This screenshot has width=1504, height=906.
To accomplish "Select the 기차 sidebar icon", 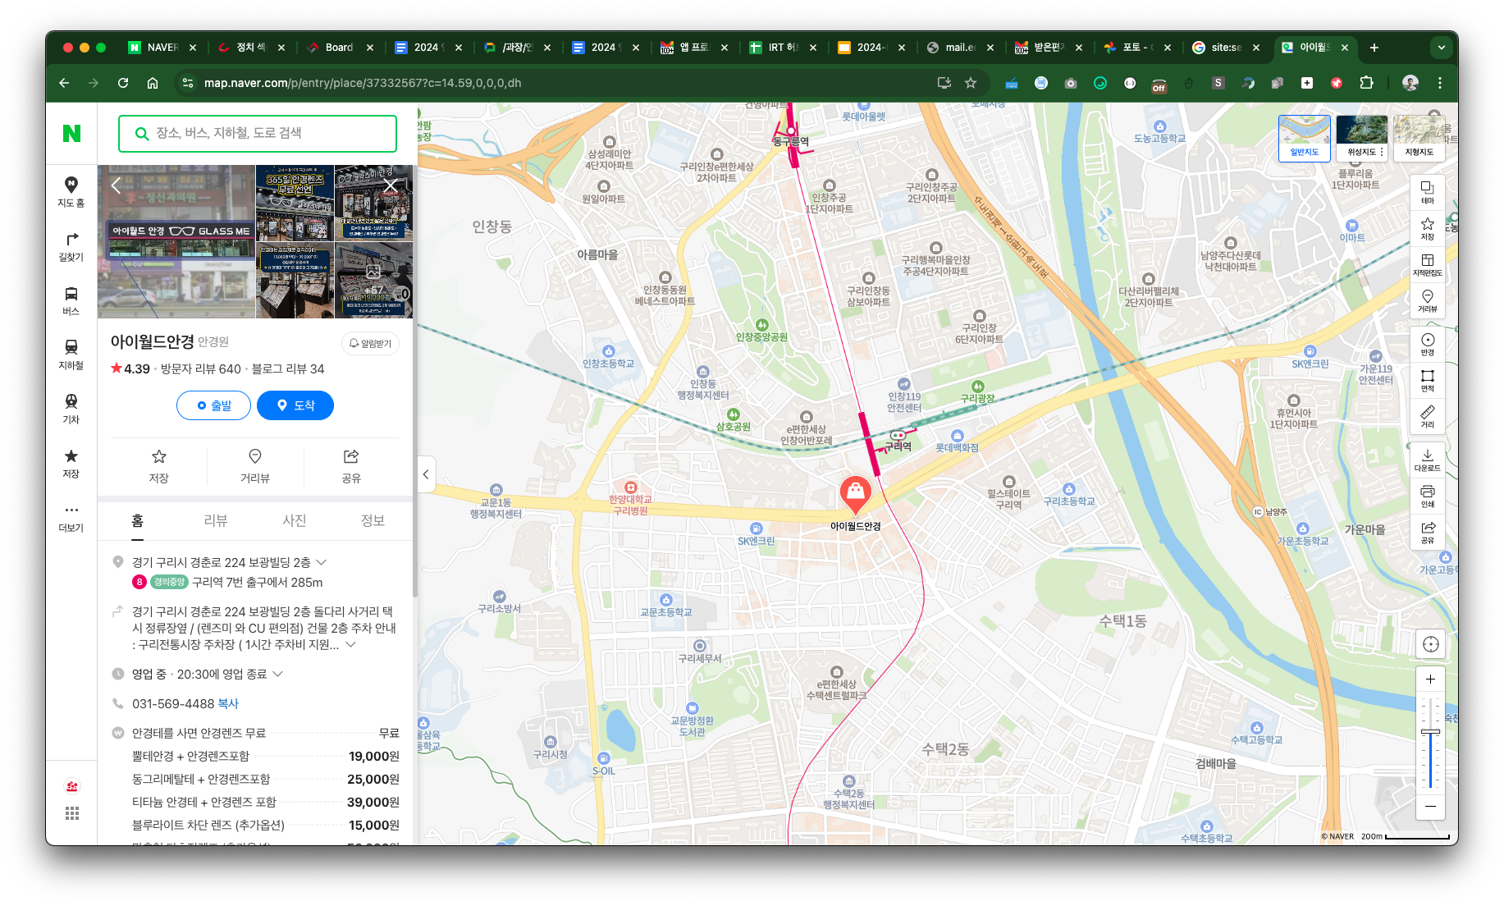I will (71, 409).
